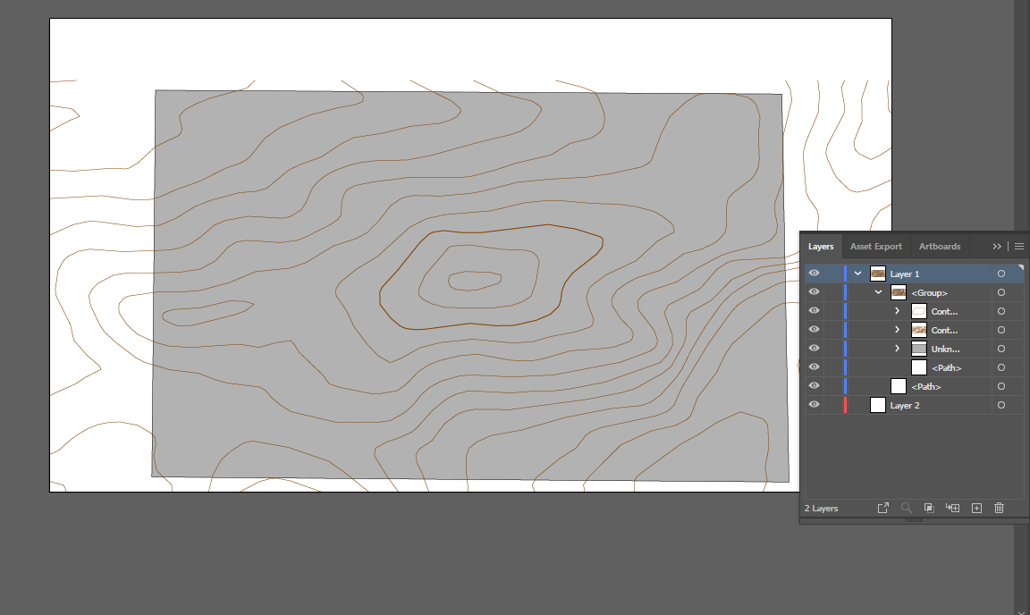Collapse Layer 1 with its chevron

click(857, 274)
